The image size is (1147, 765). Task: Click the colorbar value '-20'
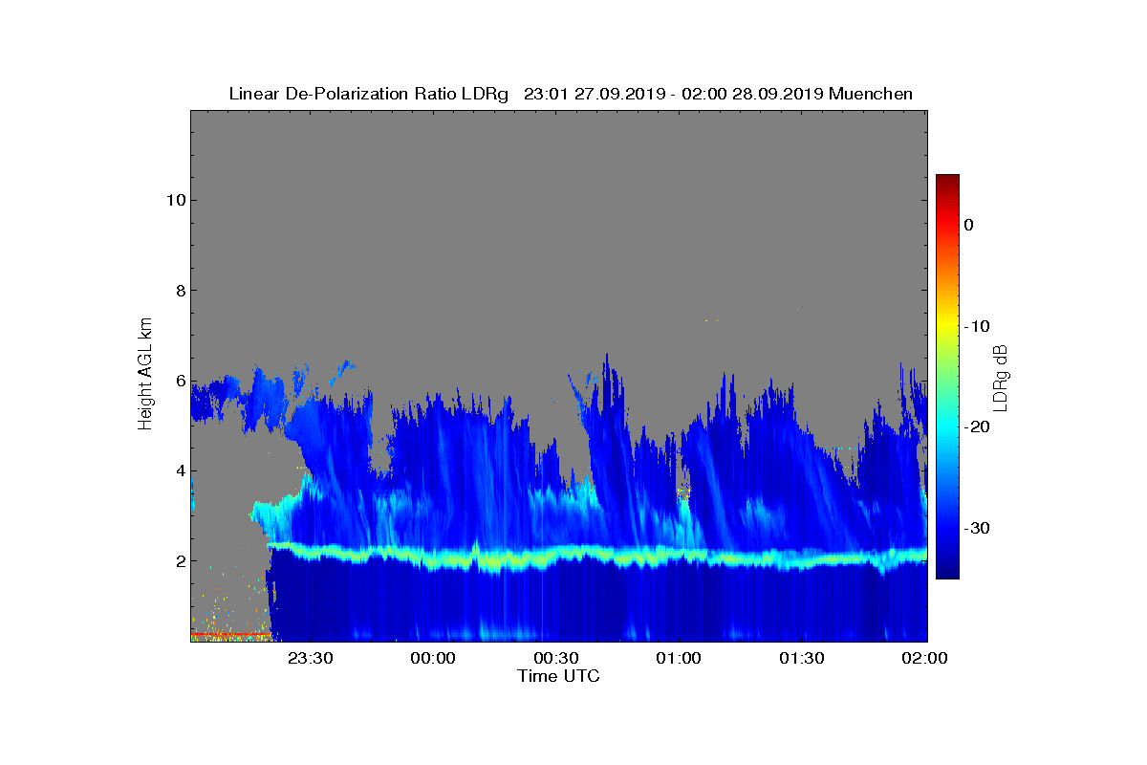977,427
